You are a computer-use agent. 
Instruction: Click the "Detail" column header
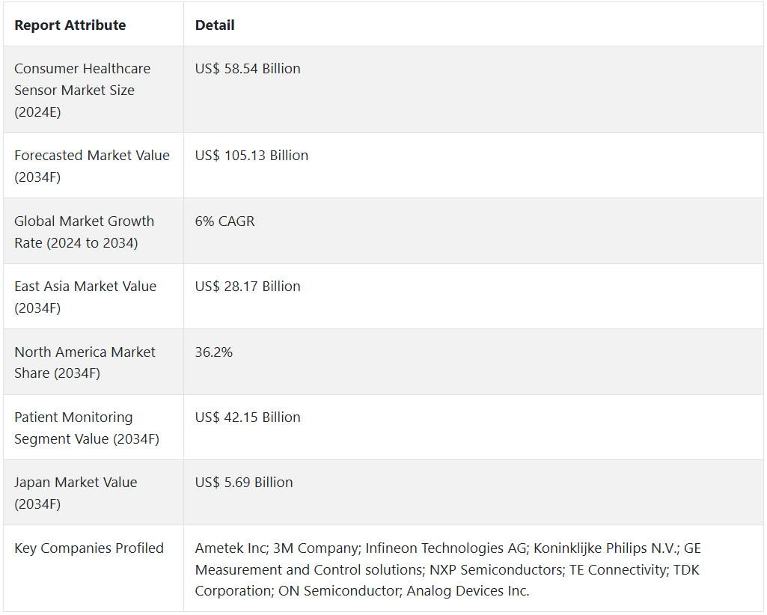[x=215, y=25]
